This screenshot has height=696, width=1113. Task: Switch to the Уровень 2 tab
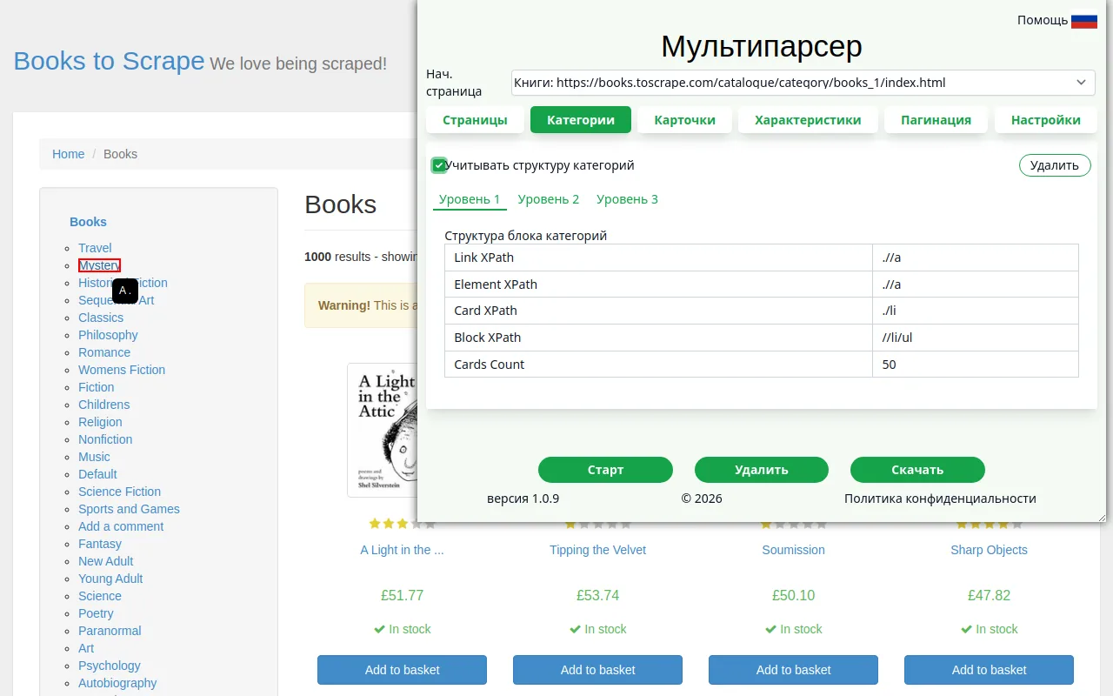[549, 199]
